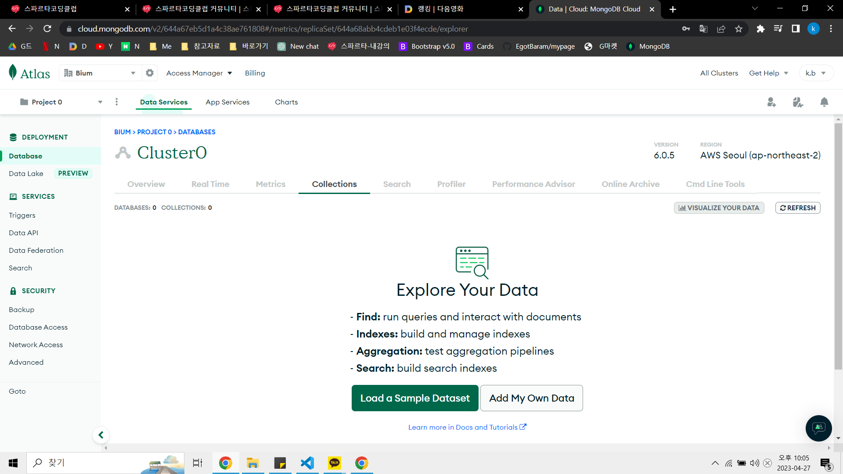Switch to the App Services tab

pyautogui.click(x=227, y=102)
